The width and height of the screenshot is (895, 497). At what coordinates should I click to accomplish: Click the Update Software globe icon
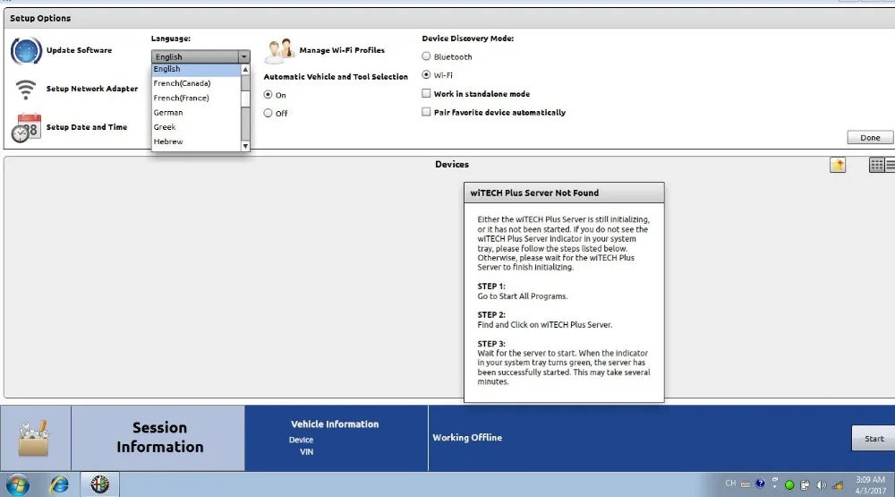coord(26,51)
